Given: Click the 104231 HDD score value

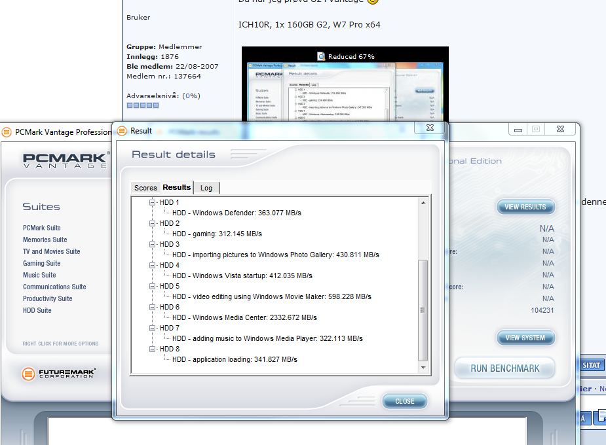Looking at the screenshot, I should (x=542, y=310).
